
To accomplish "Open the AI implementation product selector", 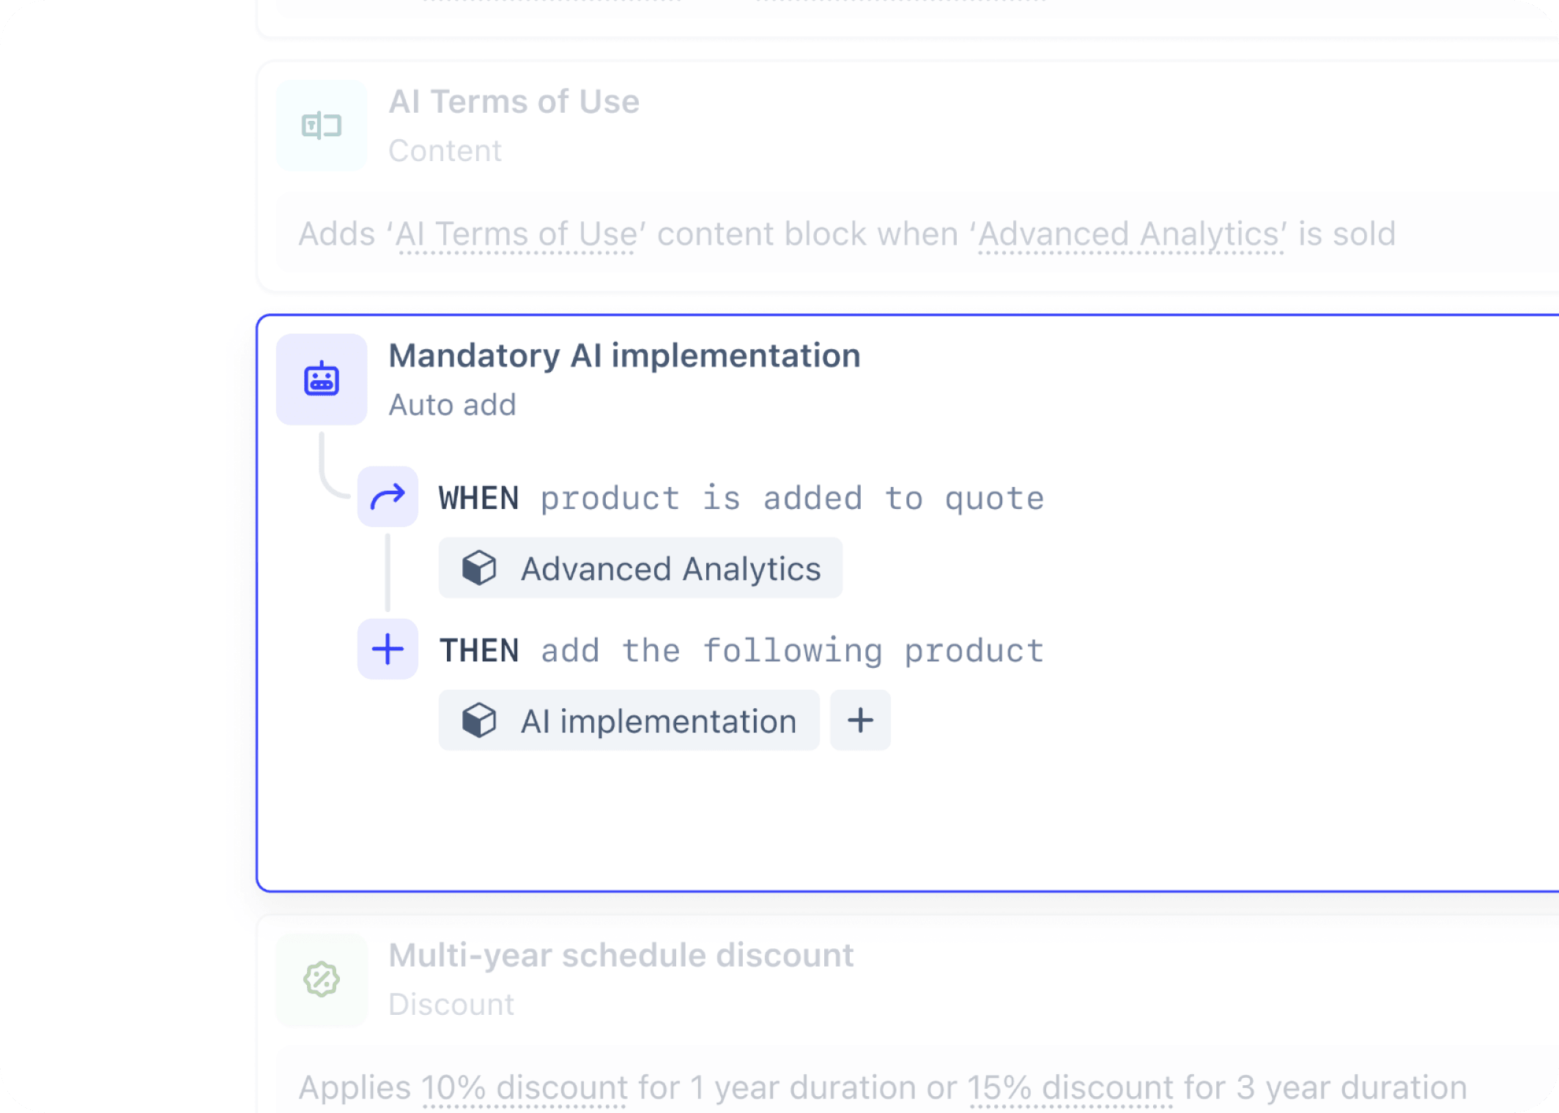I will [629, 720].
